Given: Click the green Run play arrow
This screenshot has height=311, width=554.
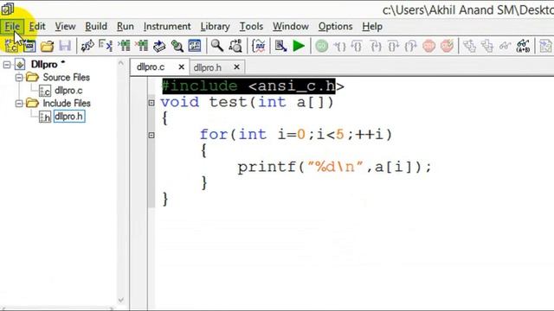Looking at the screenshot, I should 299,46.
